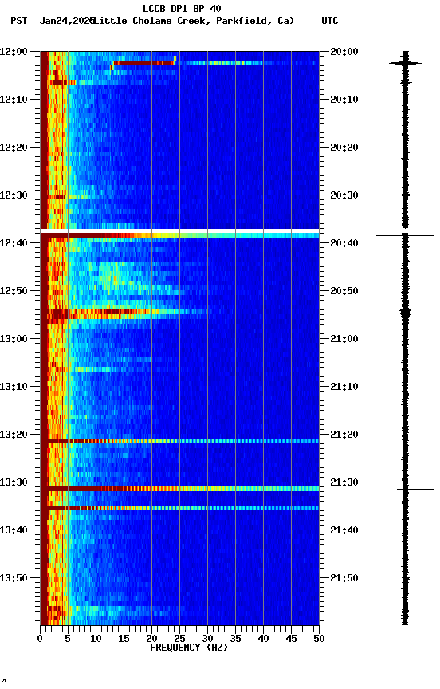Click the 20 Hz frequency axis tick label
Viewport: 440px width, 689px height.
151,639
